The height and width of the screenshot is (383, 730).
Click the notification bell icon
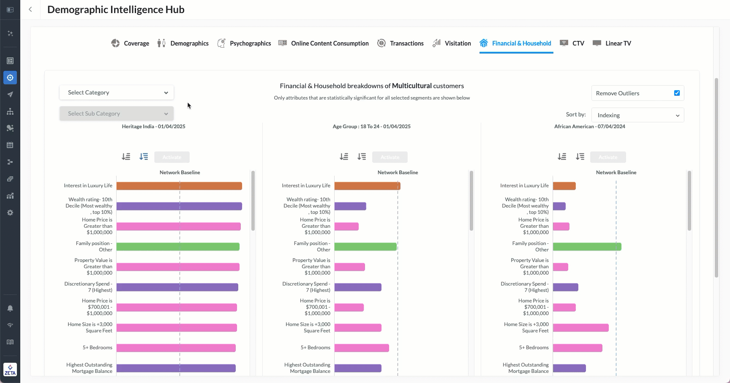(x=10, y=308)
